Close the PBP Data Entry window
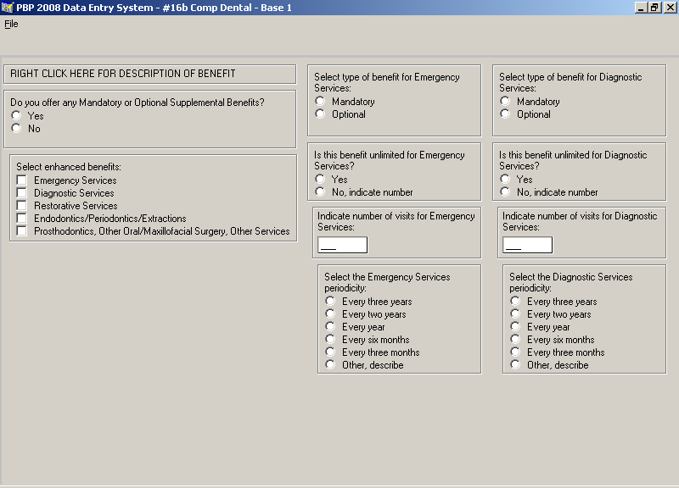 coord(669,8)
